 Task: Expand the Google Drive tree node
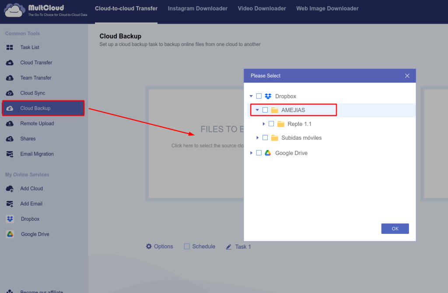point(251,153)
